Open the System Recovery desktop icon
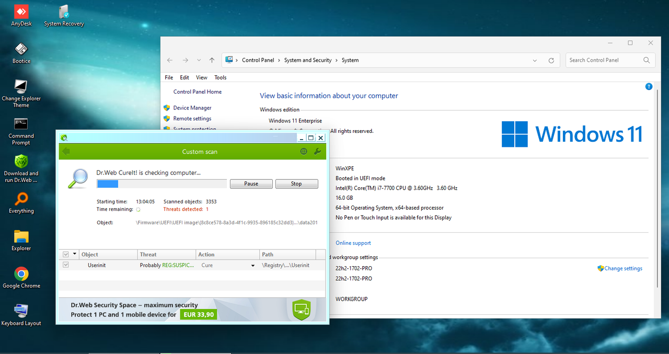Screen dimensions: 669x354 coord(64,16)
